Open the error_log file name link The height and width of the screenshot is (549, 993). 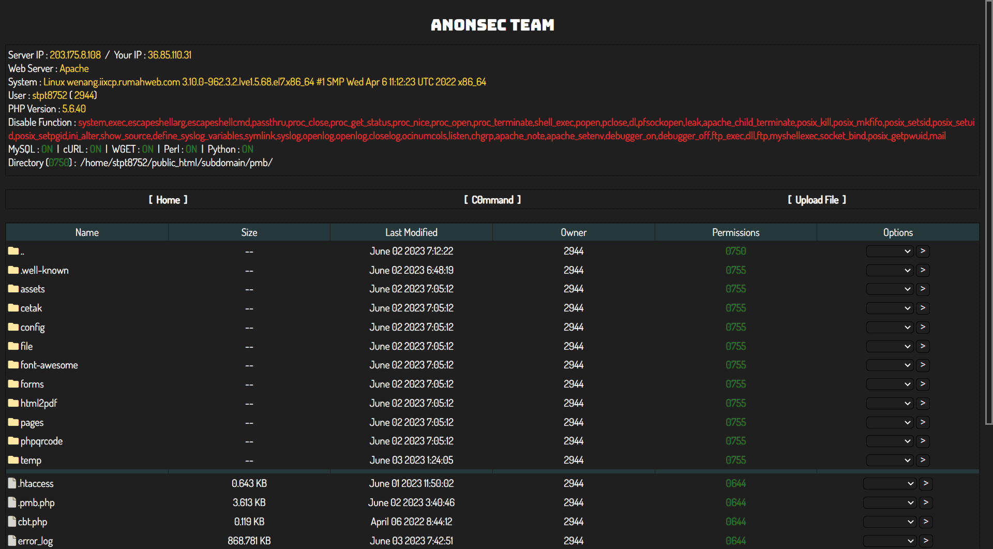pos(35,541)
